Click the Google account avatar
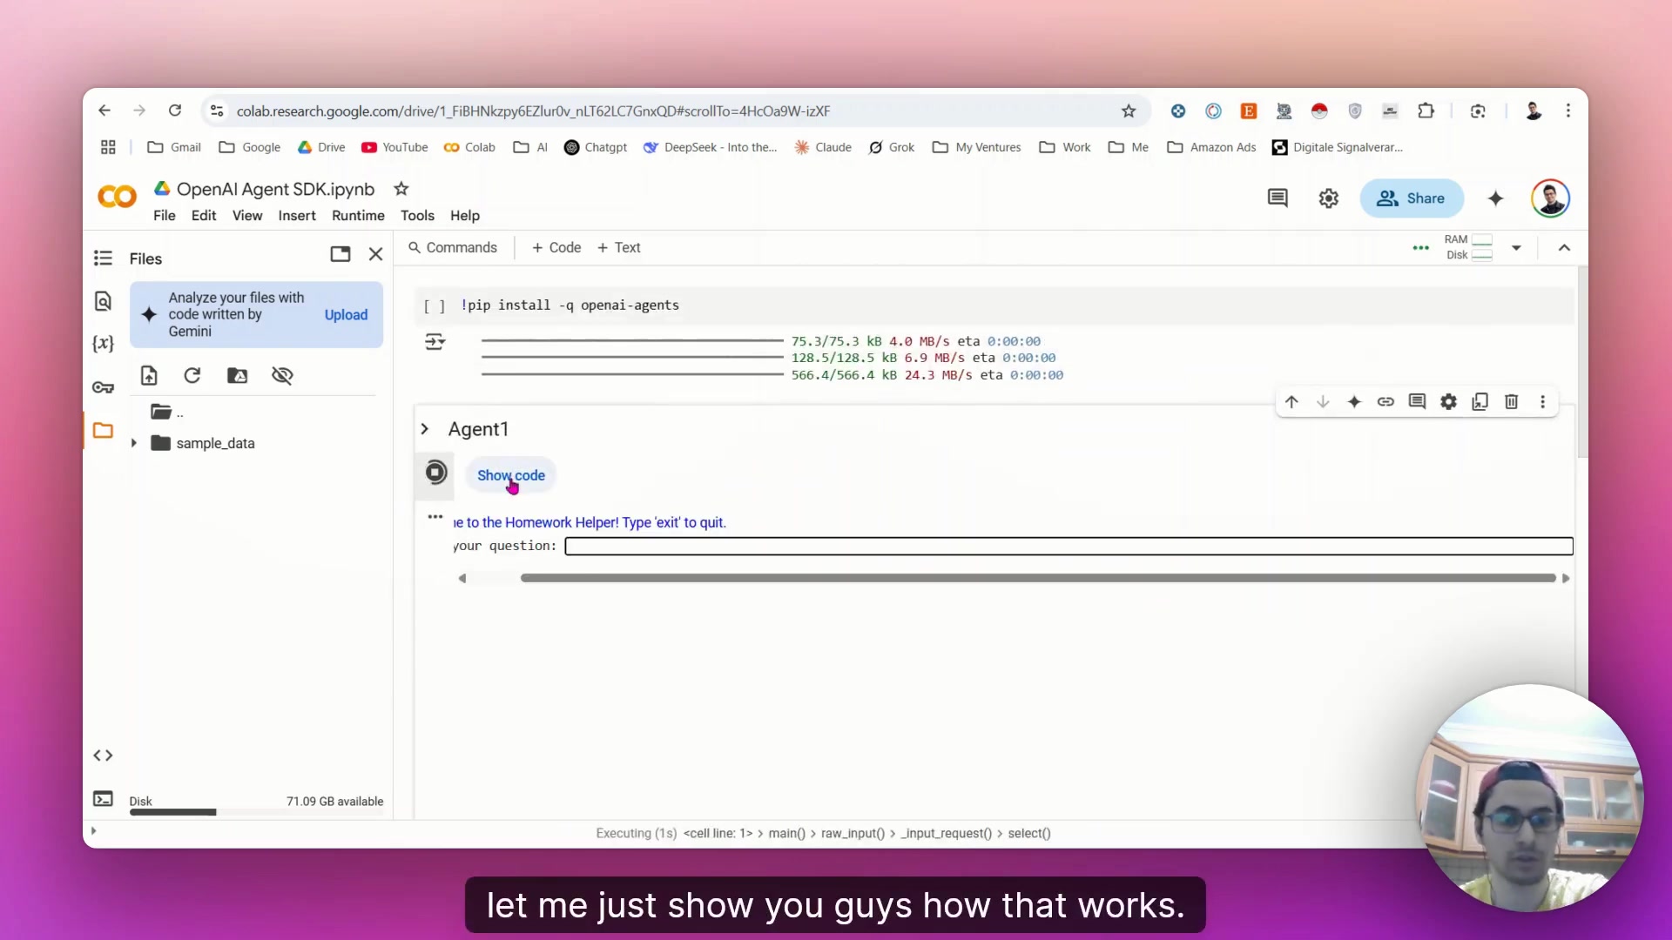This screenshot has width=1672, height=940. (1550, 198)
